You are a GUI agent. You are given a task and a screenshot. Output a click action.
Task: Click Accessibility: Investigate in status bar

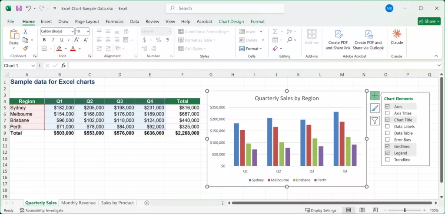point(41,211)
